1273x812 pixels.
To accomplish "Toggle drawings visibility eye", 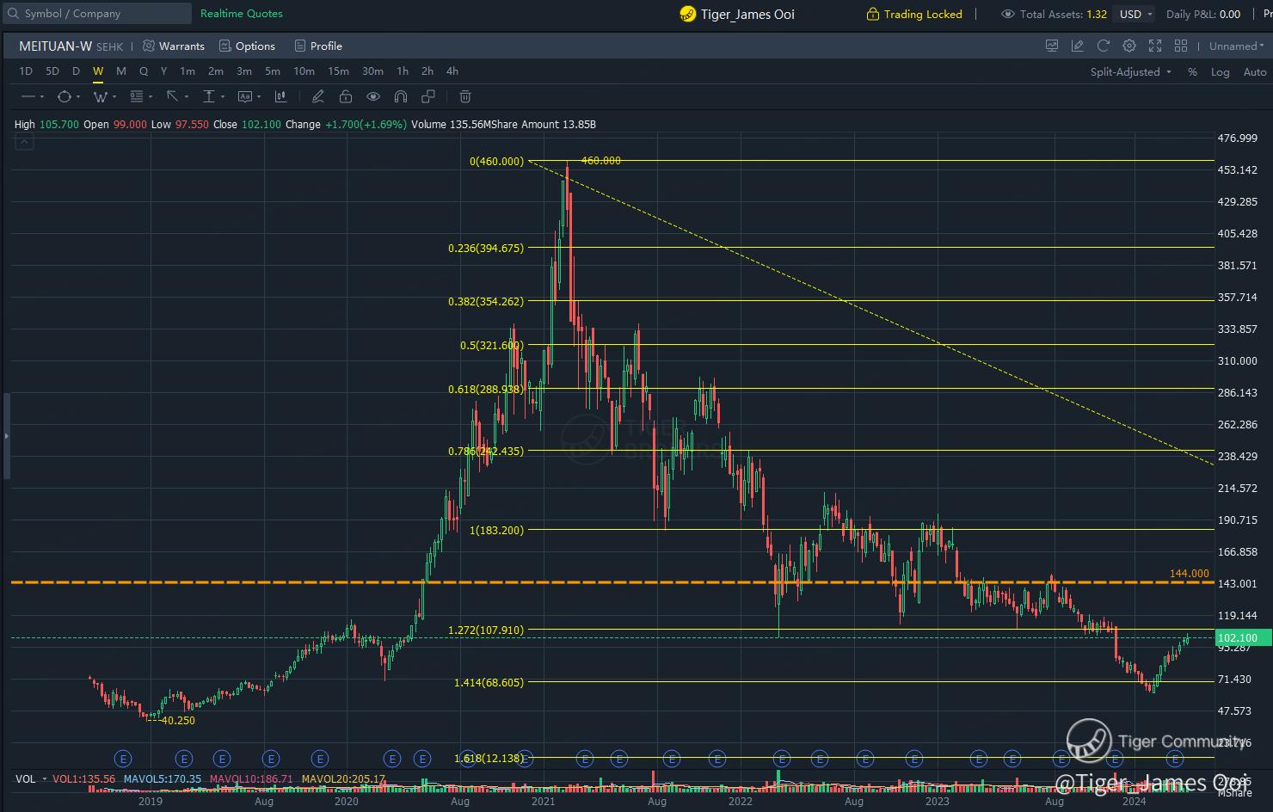I will (373, 96).
